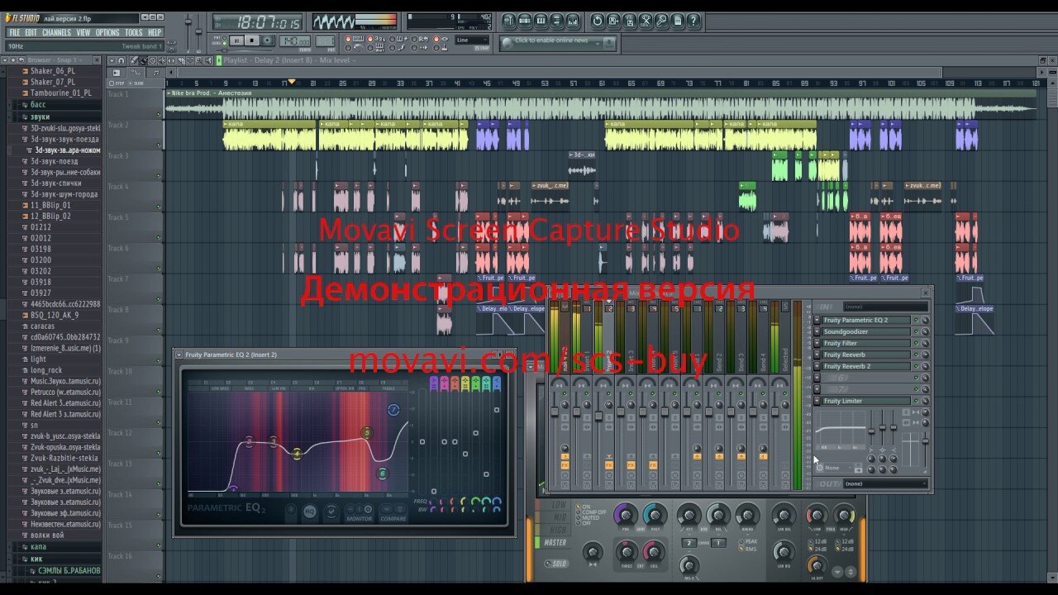Viewport: 1058px width, 595px height.
Task: Click the HQ button in Parametric EQ 2
Action: click(310, 512)
